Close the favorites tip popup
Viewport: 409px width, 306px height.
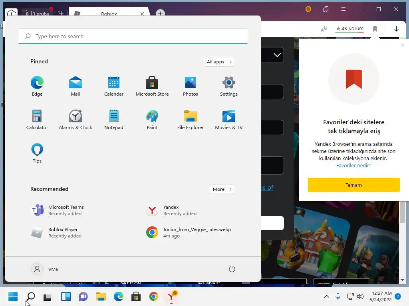tap(403, 45)
